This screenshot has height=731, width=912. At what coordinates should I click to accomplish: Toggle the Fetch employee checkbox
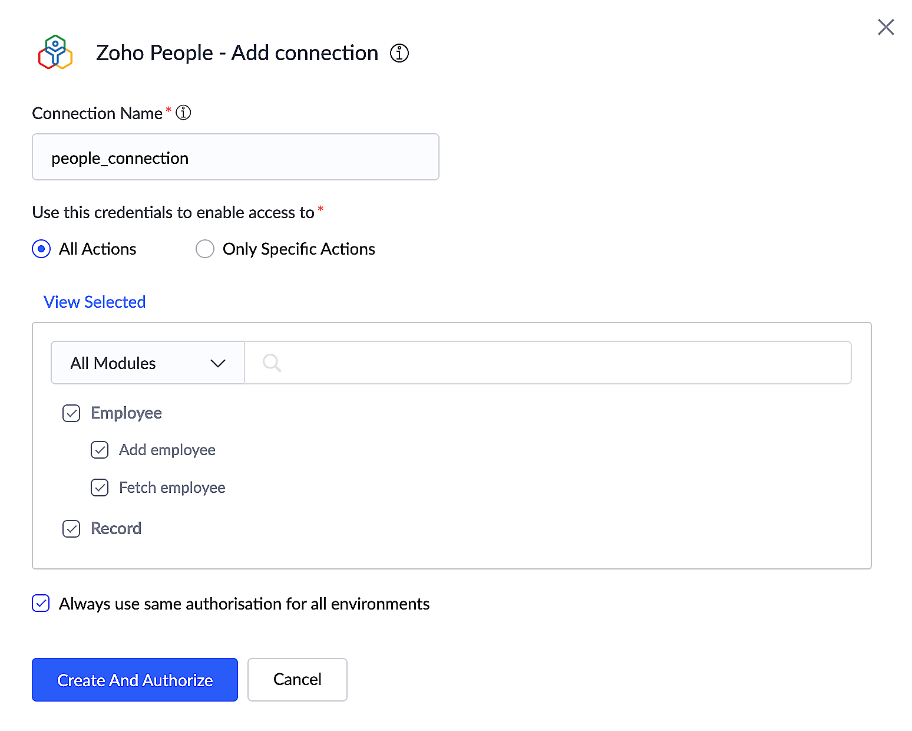[100, 488]
